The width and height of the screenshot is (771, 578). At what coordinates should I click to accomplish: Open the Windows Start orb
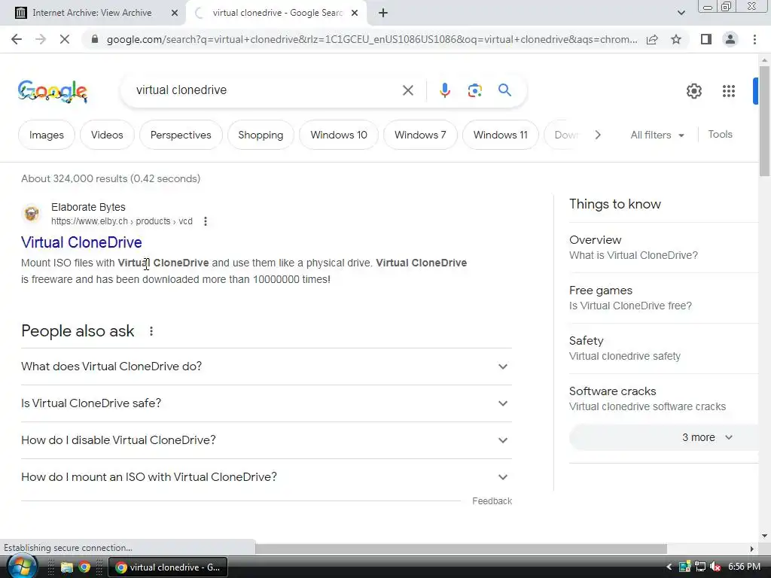(x=22, y=567)
